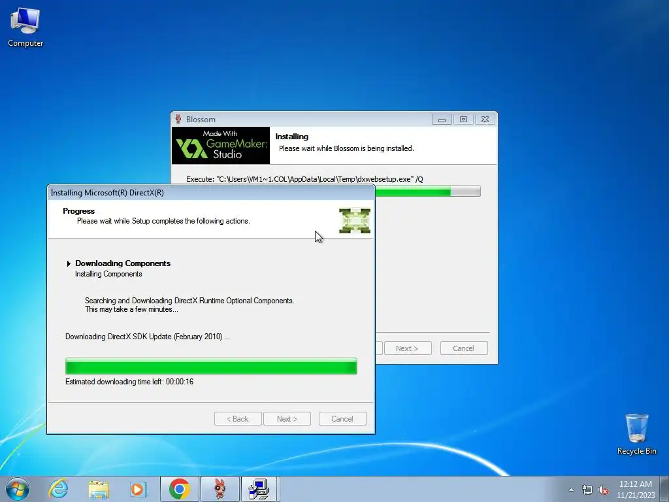Open the clock showing 12:12 AM
Image resolution: width=669 pixels, height=502 pixels.
635,489
